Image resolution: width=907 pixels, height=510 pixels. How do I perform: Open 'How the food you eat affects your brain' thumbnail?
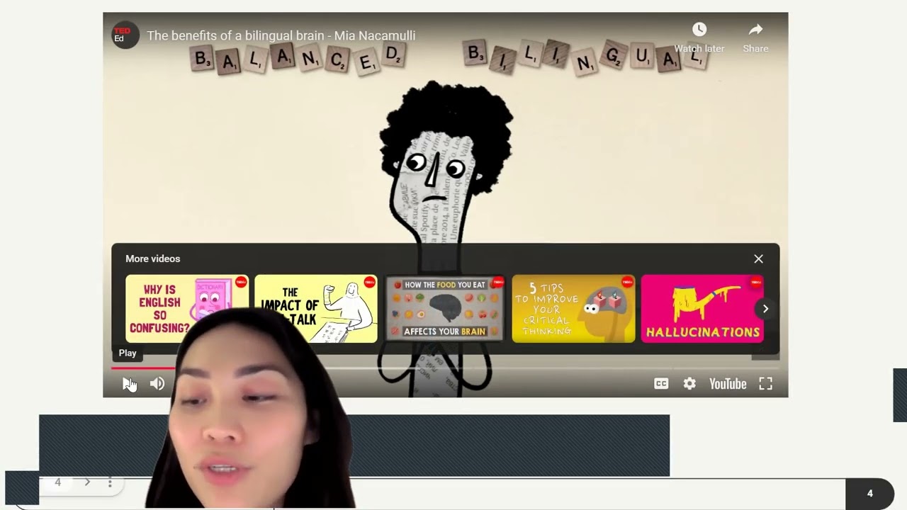(x=445, y=309)
